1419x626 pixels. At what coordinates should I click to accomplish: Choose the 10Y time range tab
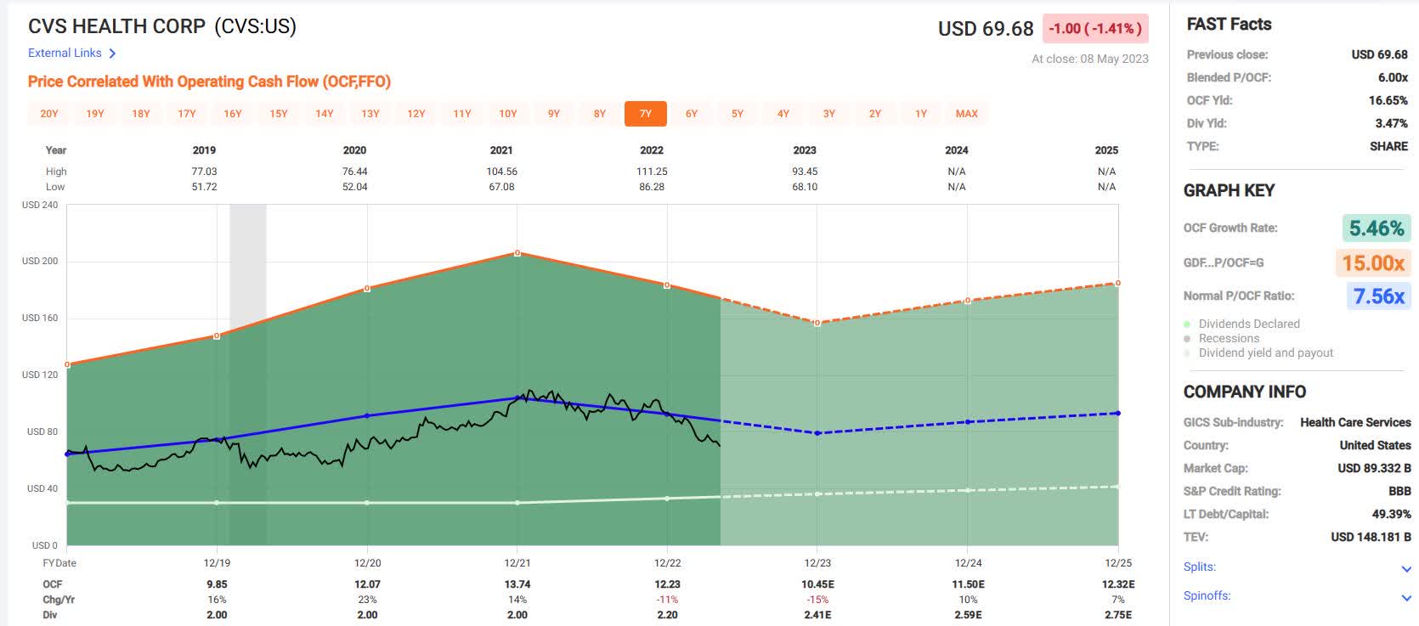508,114
